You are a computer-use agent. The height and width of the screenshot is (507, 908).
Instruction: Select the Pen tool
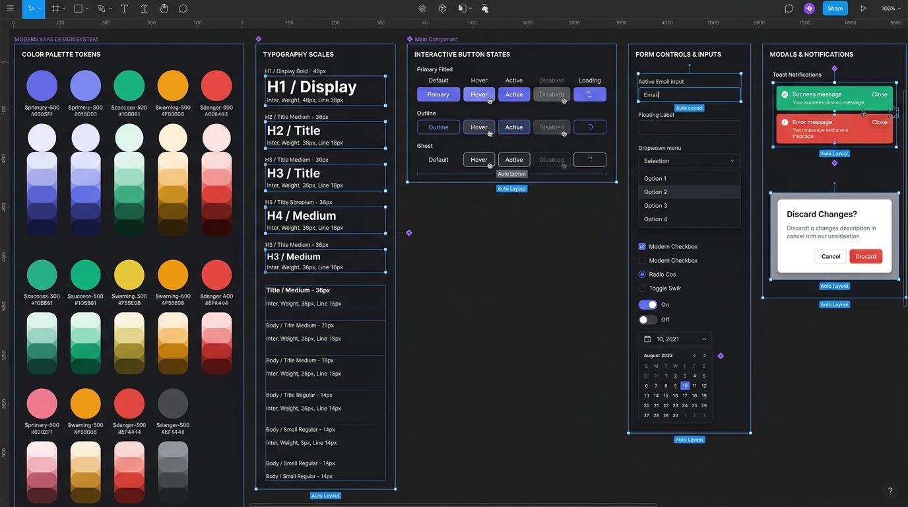coord(101,9)
